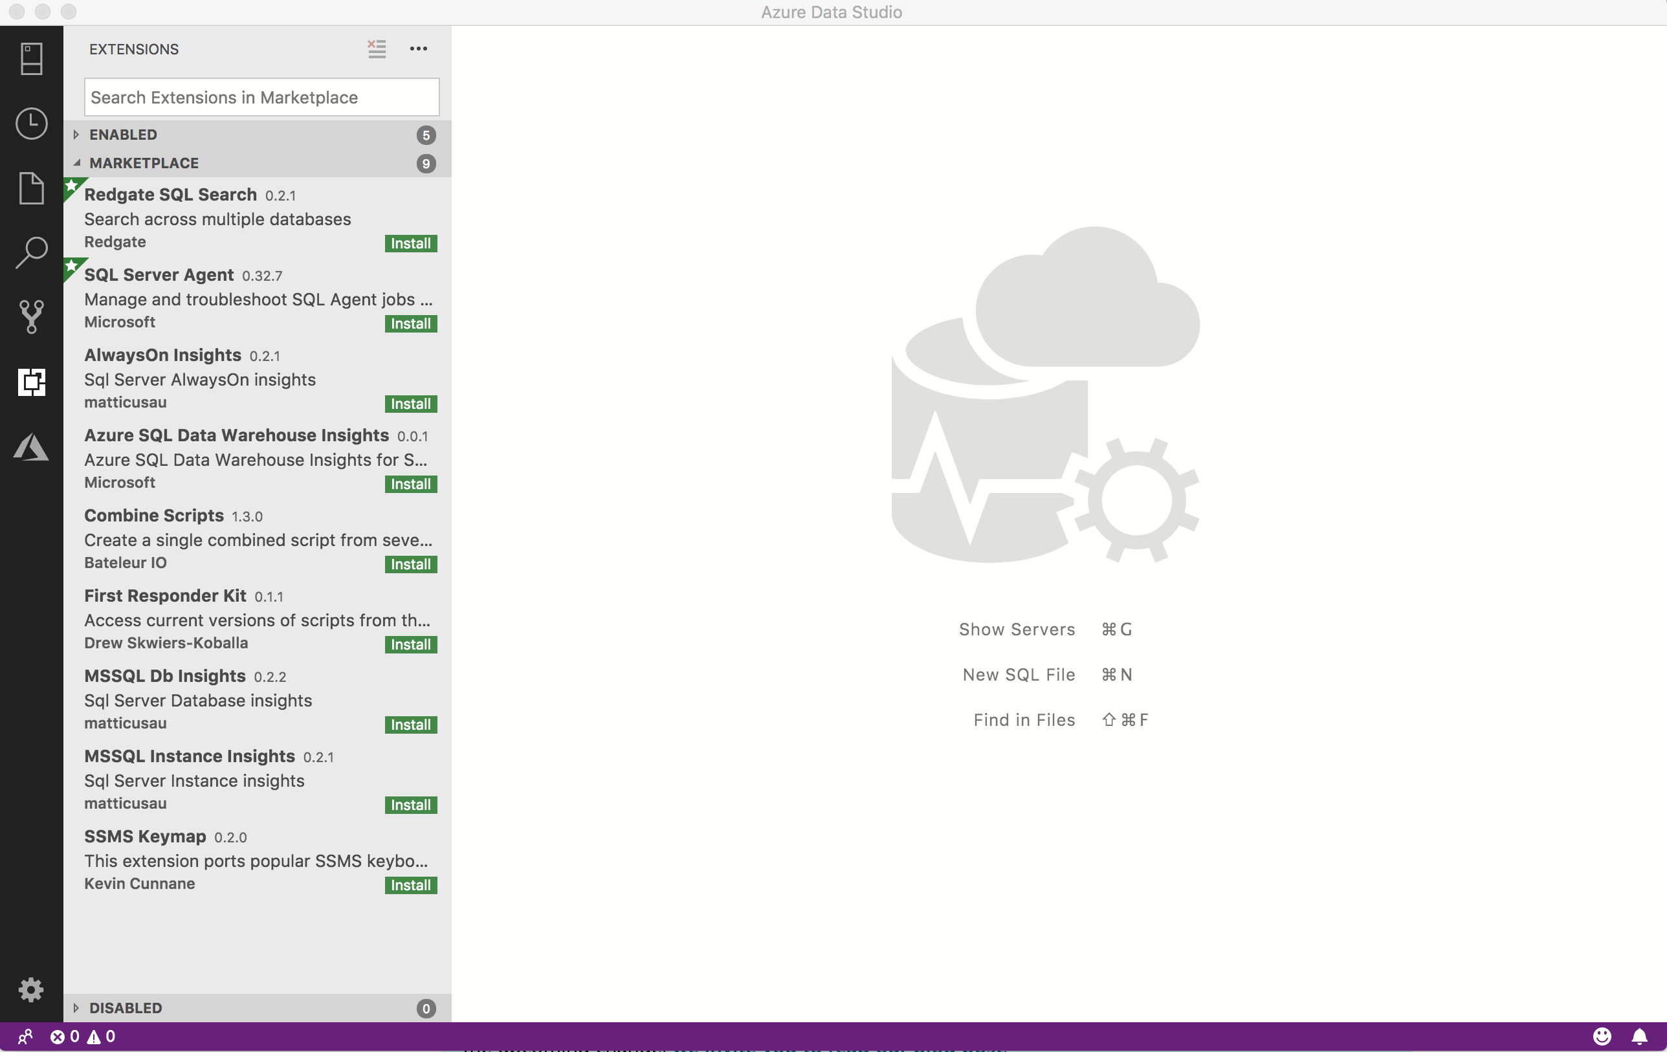Collapse the MARKETPLACE extensions section
The height and width of the screenshot is (1052, 1667).
click(x=75, y=162)
